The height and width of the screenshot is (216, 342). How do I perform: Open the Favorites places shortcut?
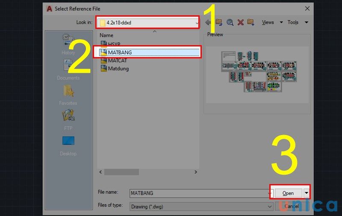(68, 95)
